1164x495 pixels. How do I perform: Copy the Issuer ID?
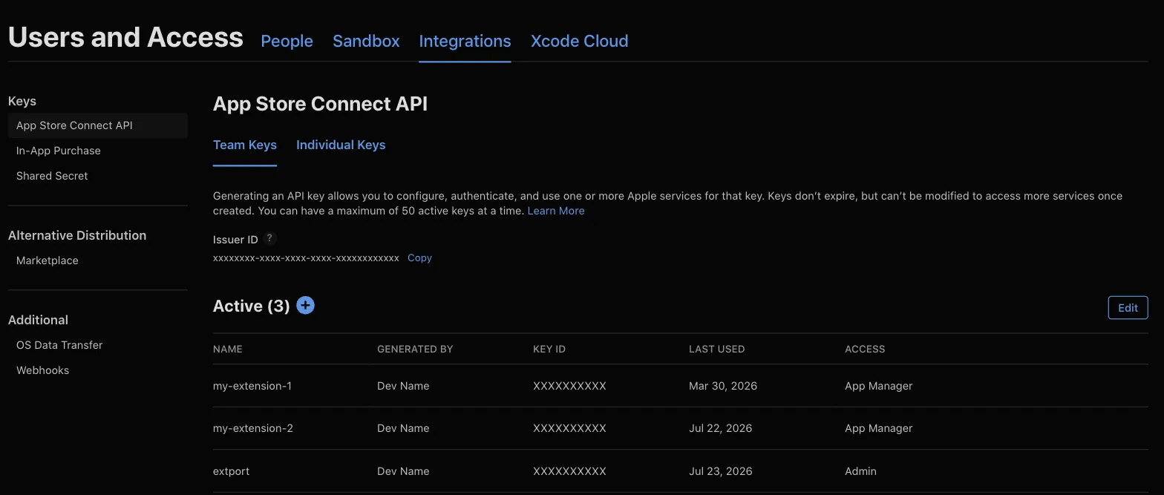point(419,258)
